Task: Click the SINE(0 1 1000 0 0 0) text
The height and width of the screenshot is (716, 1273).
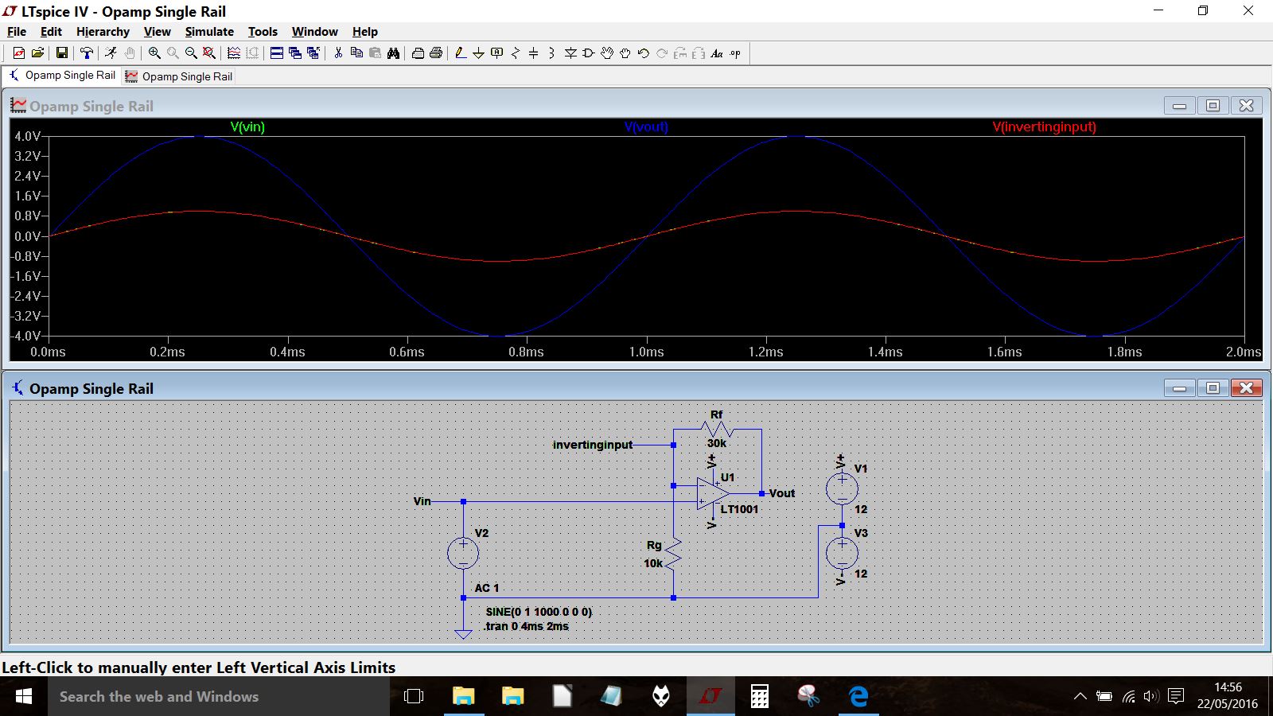Action: coord(539,612)
